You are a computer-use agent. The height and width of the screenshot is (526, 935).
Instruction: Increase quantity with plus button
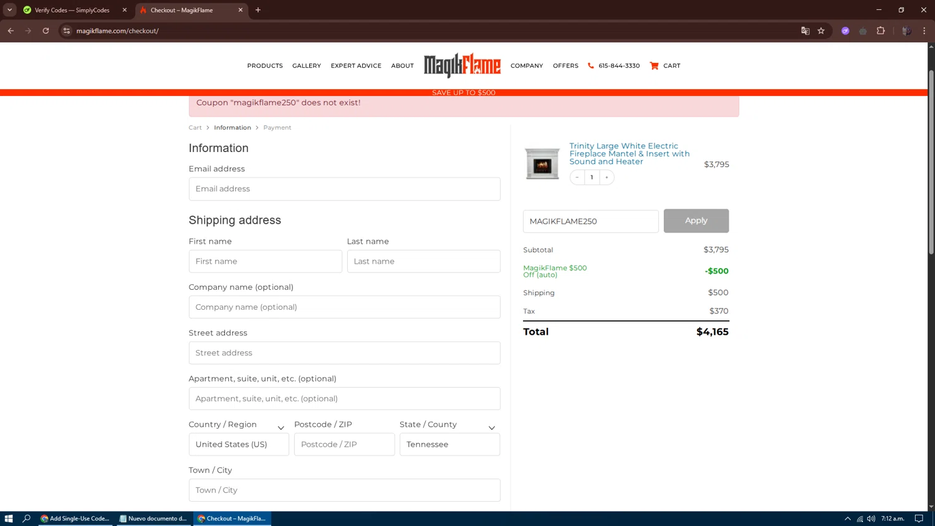click(x=607, y=178)
